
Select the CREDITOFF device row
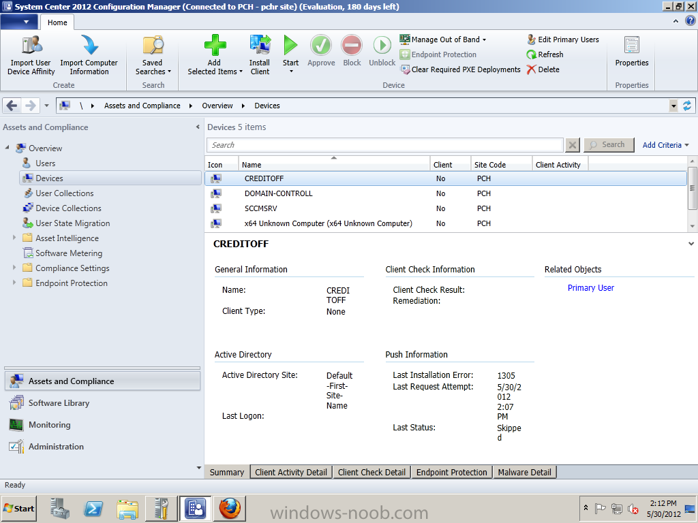pyautogui.click(x=446, y=178)
